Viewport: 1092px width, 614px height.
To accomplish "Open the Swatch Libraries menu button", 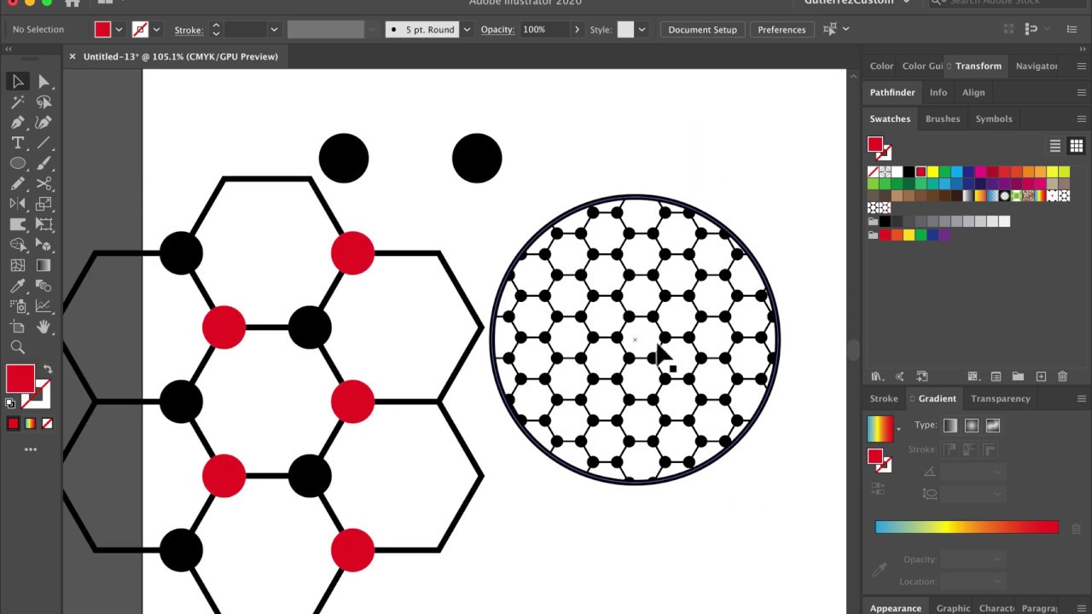I will pyautogui.click(x=878, y=376).
